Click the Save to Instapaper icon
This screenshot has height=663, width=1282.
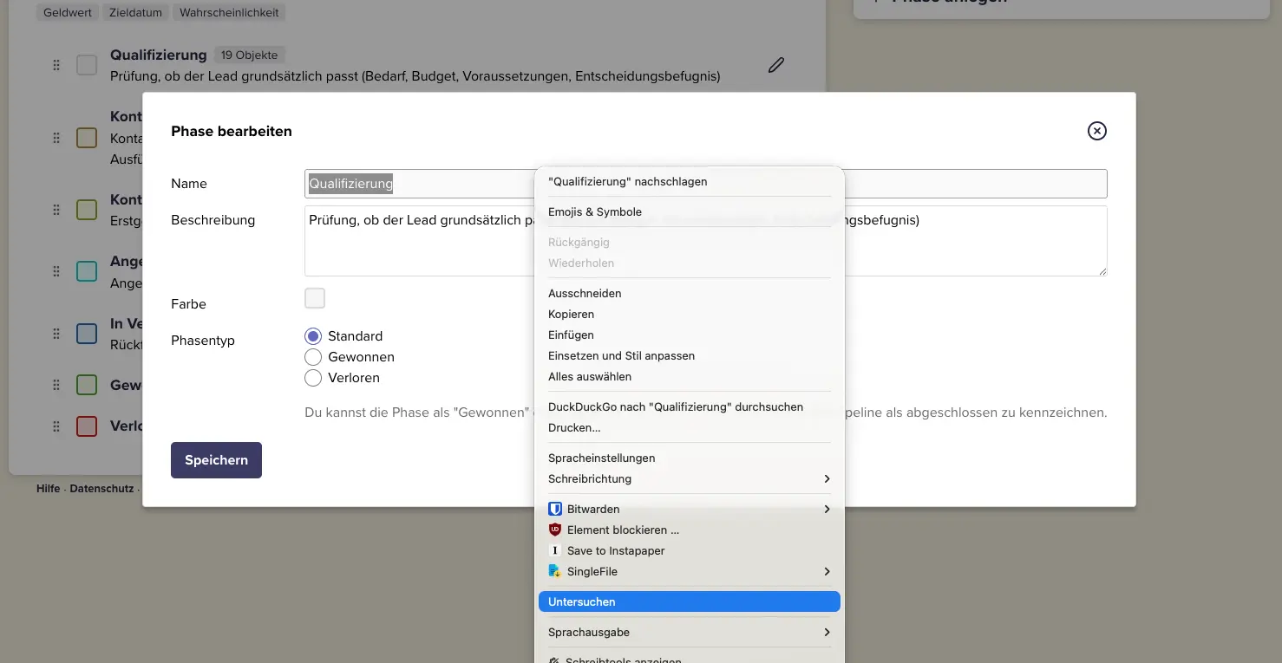point(555,550)
